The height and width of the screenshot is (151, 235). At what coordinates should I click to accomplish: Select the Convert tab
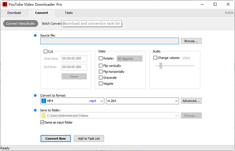click(x=42, y=13)
